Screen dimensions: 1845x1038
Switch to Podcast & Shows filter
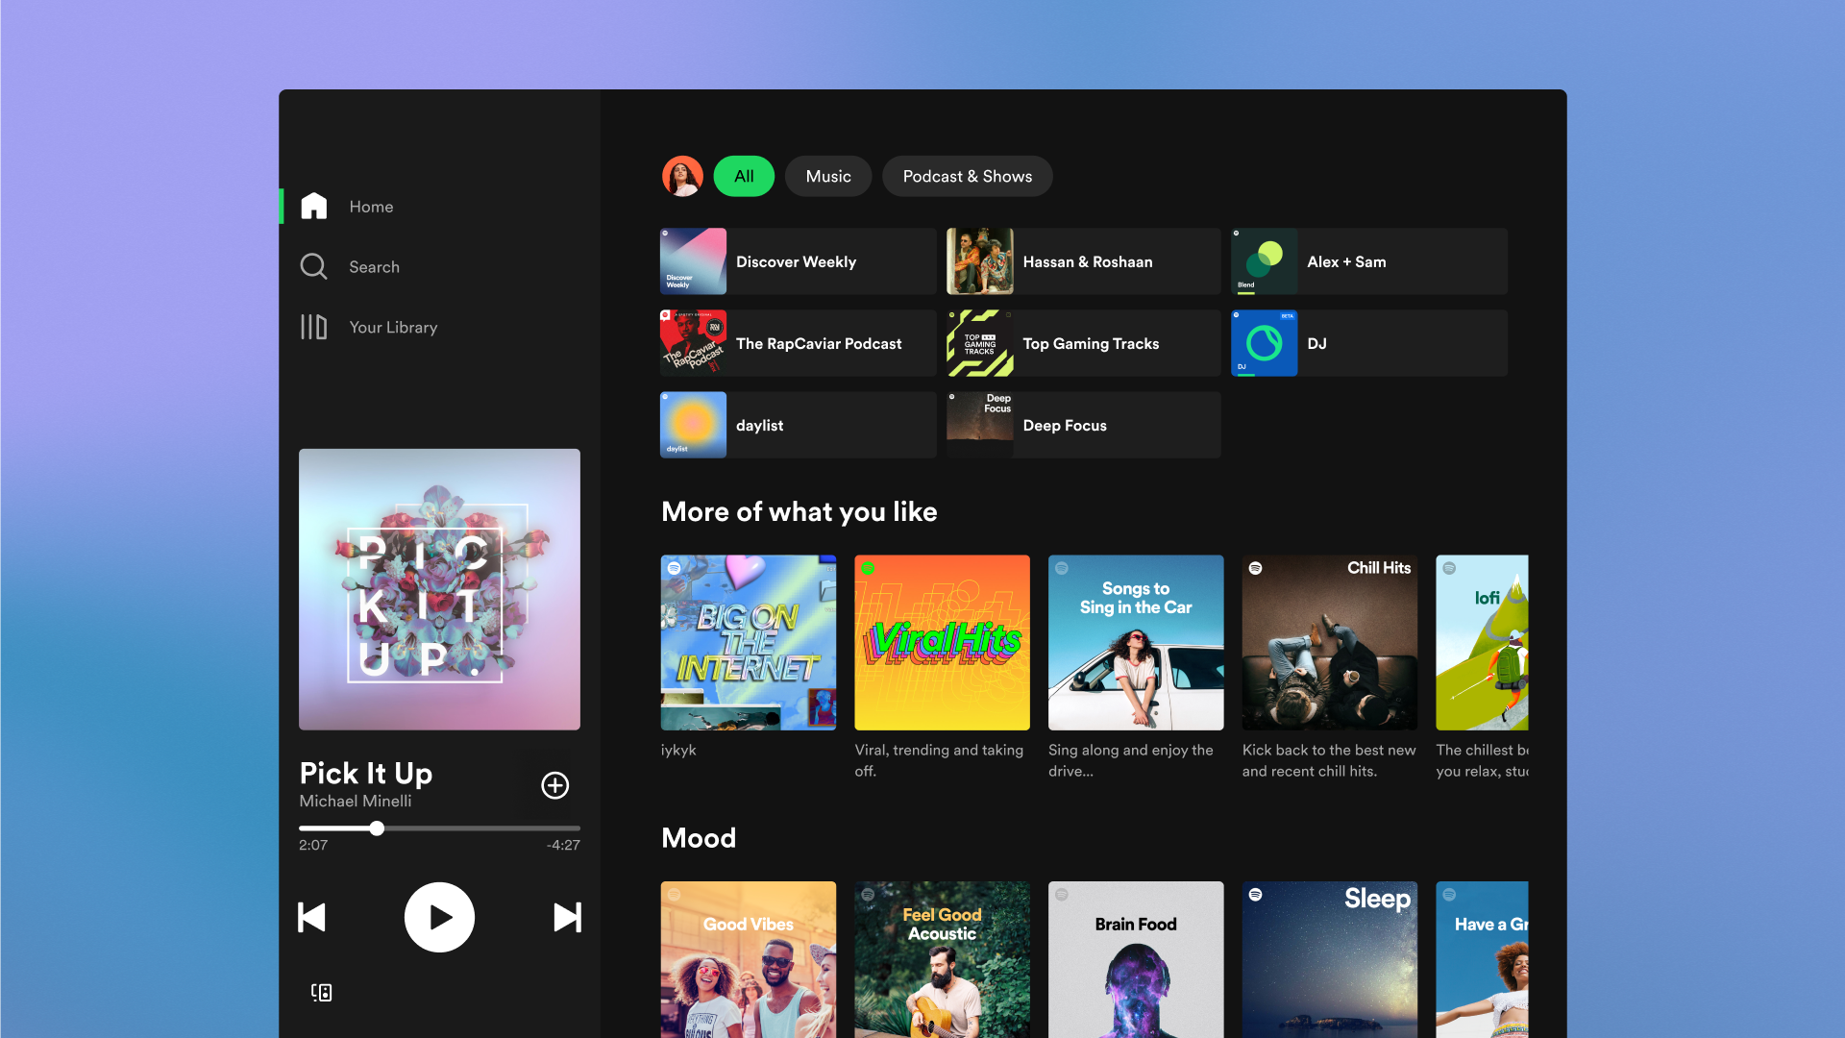[967, 176]
